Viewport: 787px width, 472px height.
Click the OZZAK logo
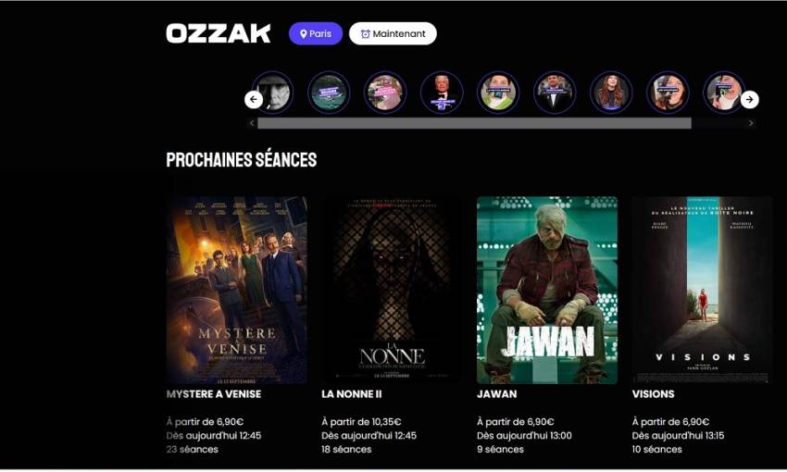click(x=219, y=33)
